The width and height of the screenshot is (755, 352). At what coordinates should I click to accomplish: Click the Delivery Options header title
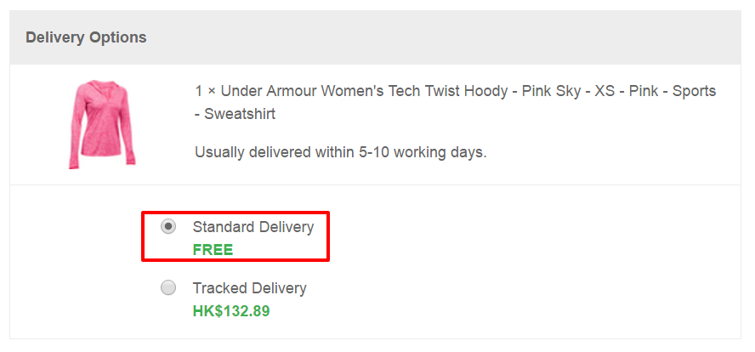[x=86, y=37]
